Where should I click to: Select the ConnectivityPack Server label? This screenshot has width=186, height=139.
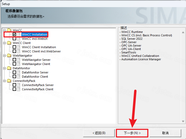pyautogui.click(x=38, y=85)
